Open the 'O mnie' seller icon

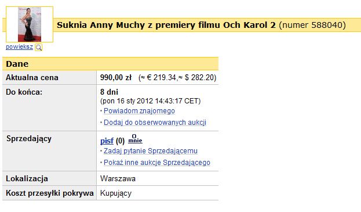tap(135, 139)
